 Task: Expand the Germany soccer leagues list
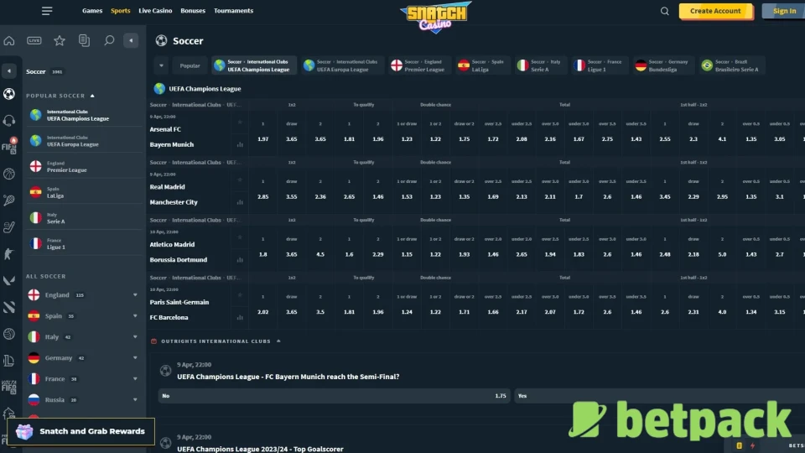tap(135, 358)
